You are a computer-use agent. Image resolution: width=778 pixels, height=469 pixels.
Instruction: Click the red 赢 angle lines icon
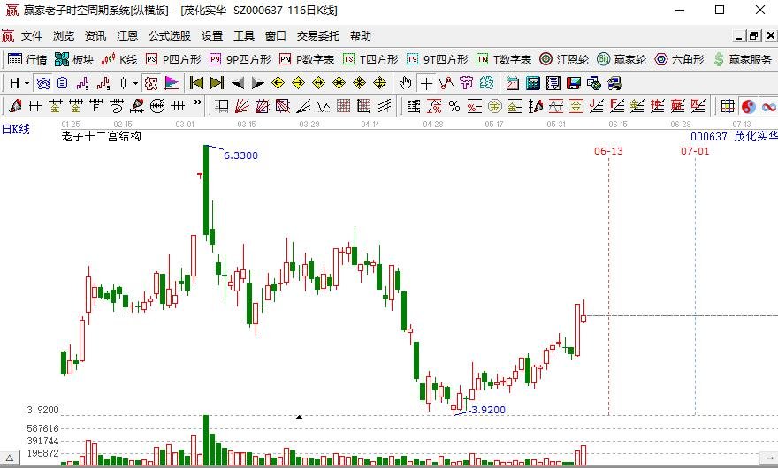677,106
